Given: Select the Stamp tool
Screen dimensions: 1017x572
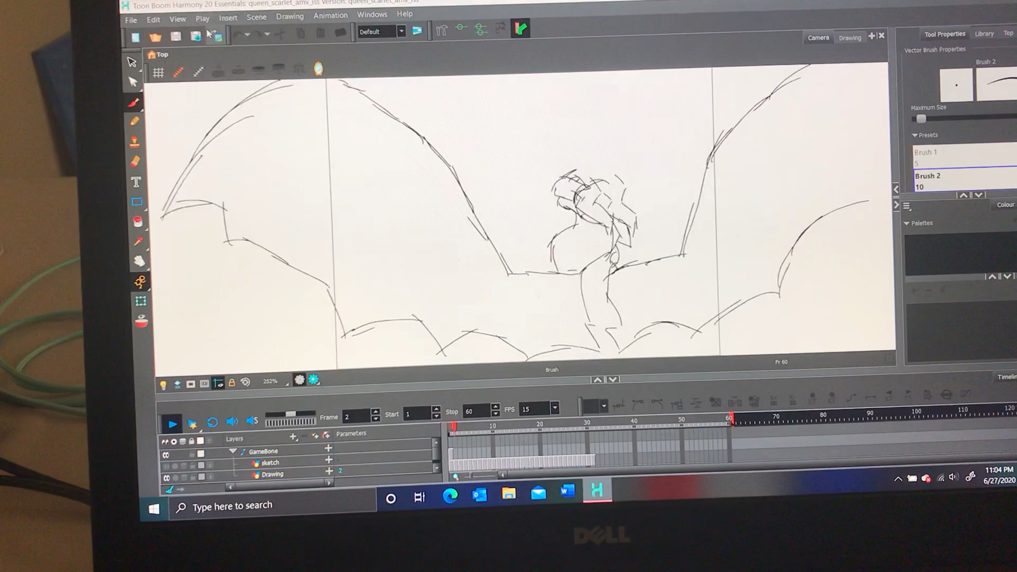Looking at the screenshot, I should [135, 141].
